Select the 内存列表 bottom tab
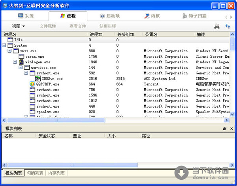 56,173
